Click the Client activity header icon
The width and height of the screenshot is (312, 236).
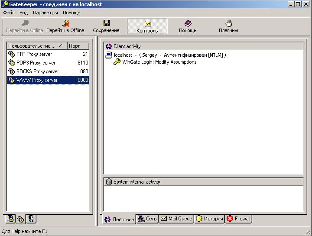click(x=109, y=46)
